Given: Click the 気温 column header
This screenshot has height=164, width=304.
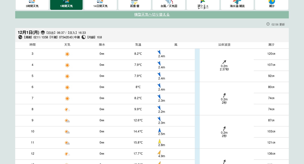Looking at the screenshot, I should [x=138, y=45].
